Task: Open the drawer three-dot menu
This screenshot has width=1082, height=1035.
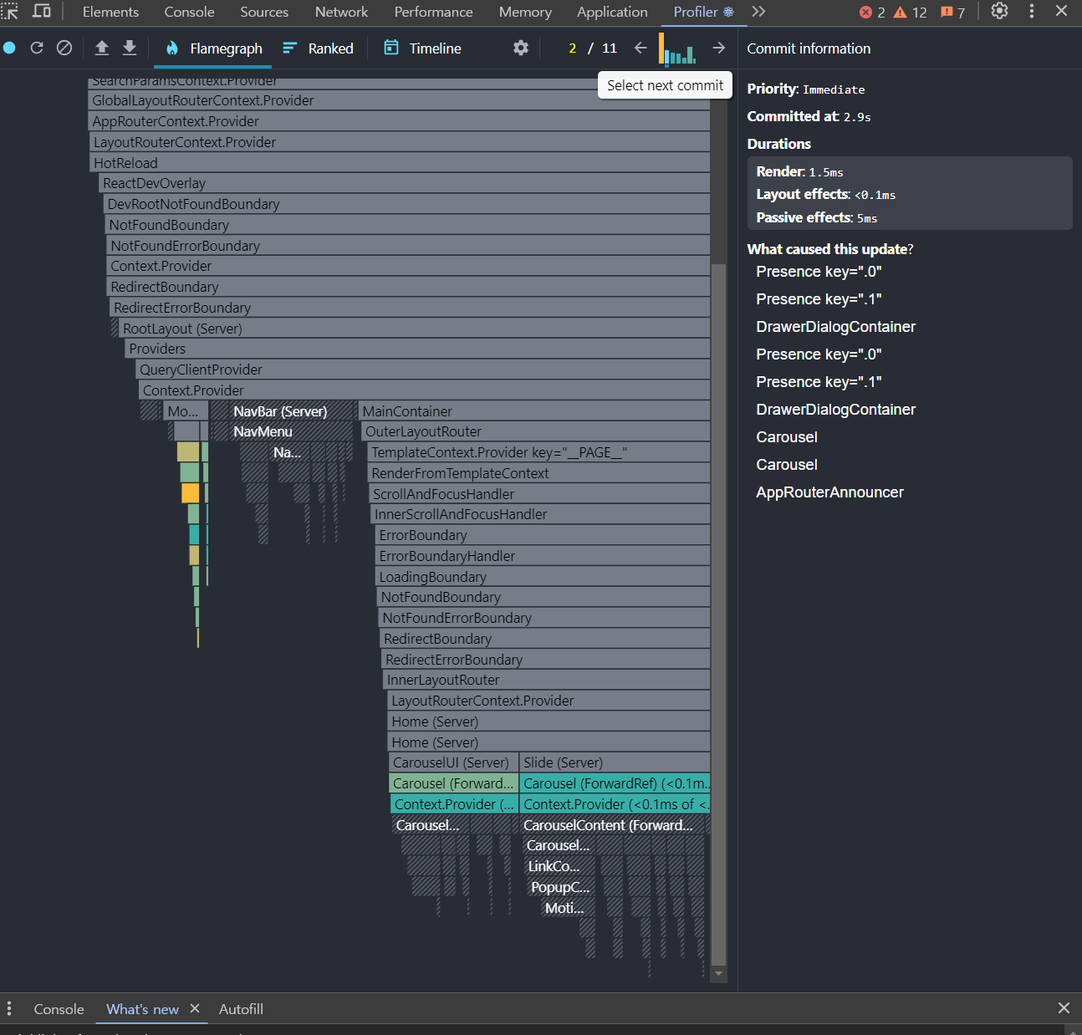Action: [x=9, y=1008]
